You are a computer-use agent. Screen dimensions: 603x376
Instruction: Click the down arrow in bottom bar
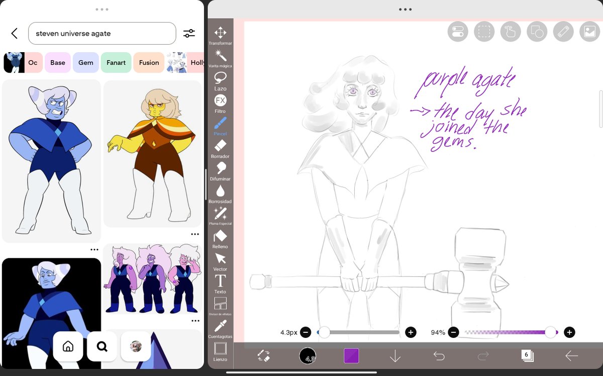click(x=395, y=356)
